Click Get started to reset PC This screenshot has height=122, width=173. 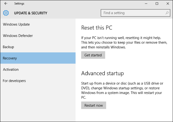tap(93, 55)
